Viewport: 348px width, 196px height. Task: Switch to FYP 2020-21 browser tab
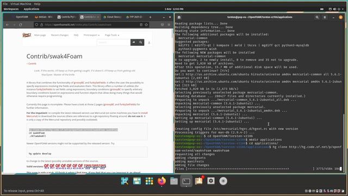coord(135,17)
